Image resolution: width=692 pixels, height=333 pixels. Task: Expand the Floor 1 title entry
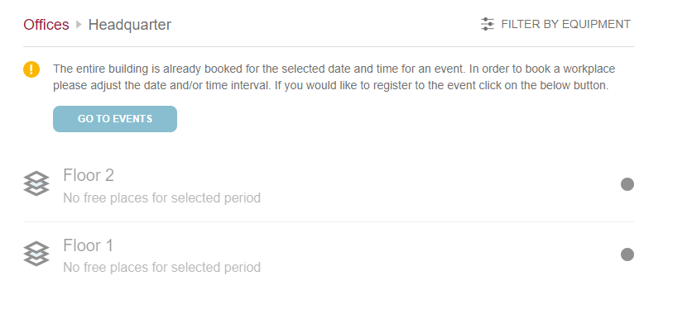coord(89,245)
